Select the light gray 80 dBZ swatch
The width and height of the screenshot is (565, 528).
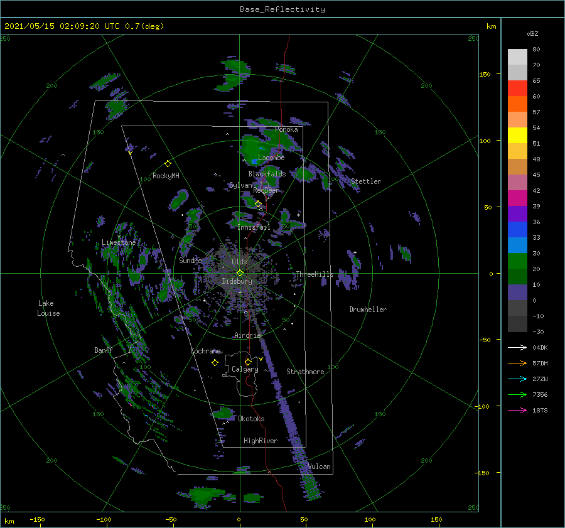point(517,57)
